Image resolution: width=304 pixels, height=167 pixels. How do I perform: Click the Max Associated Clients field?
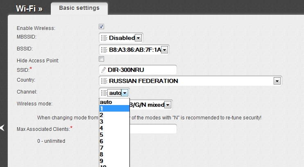(154, 129)
